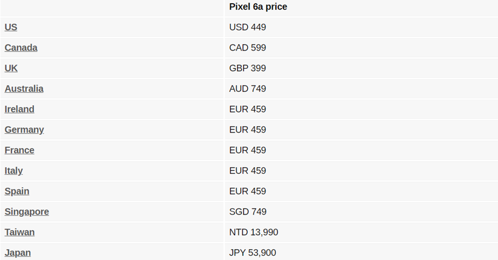Image resolution: width=498 pixels, height=260 pixels.
Task: Select the GBP 399 price text
Action: (x=248, y=68)
